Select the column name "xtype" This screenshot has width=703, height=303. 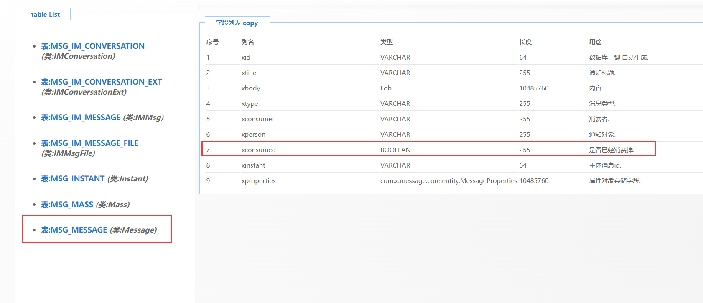pos(250,104)
